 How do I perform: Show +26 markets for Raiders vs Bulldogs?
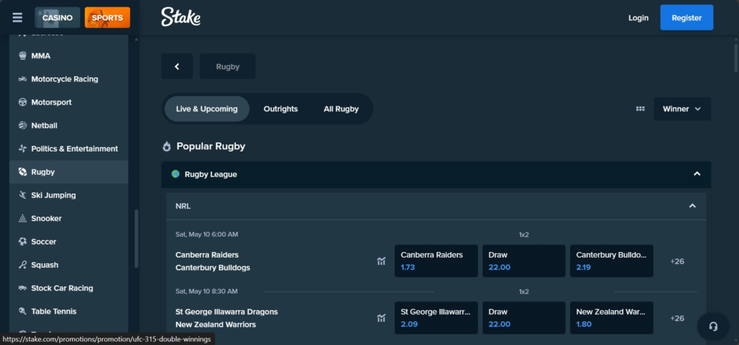click(x=677, y=261)
